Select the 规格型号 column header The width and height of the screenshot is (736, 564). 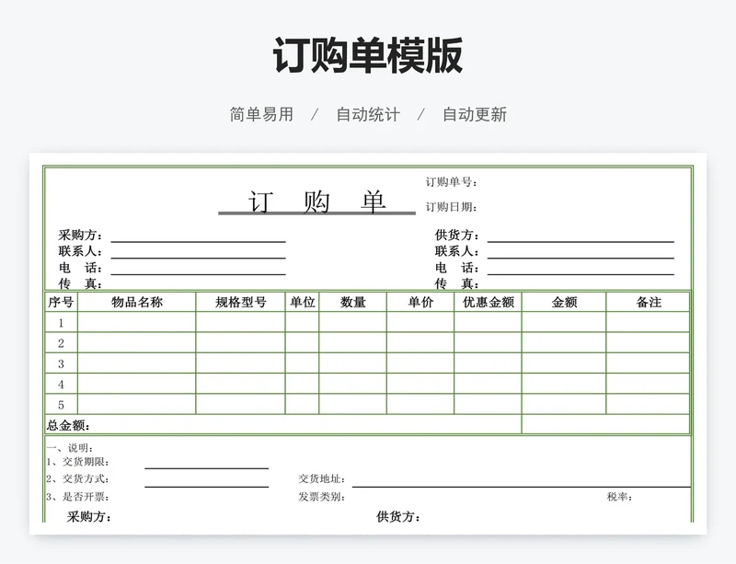(240, 302)
